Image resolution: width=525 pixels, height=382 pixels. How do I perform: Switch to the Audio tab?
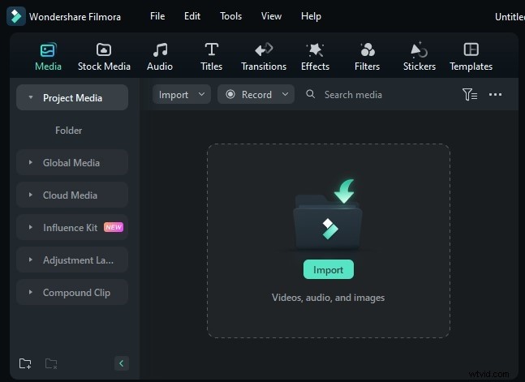(x=160, y=57)
